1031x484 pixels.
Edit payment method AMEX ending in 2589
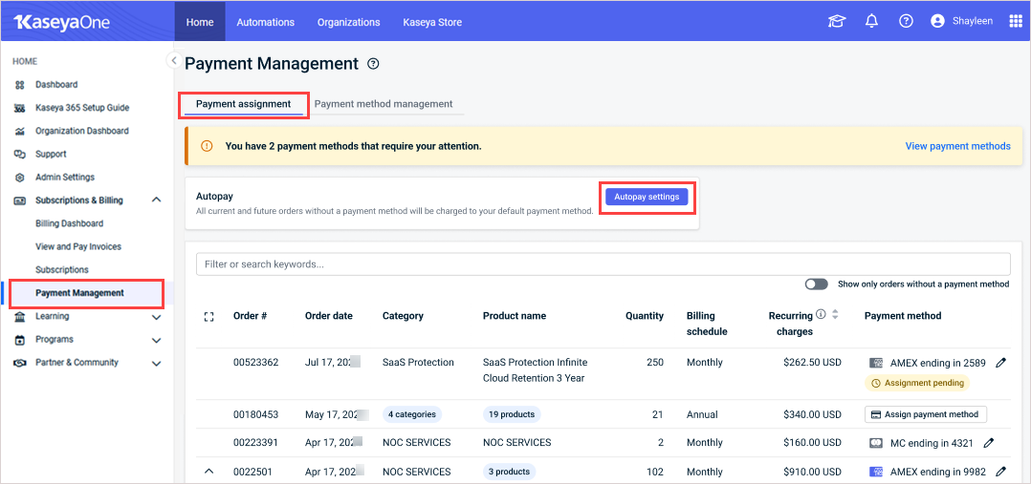click(x=1000, y=363)
